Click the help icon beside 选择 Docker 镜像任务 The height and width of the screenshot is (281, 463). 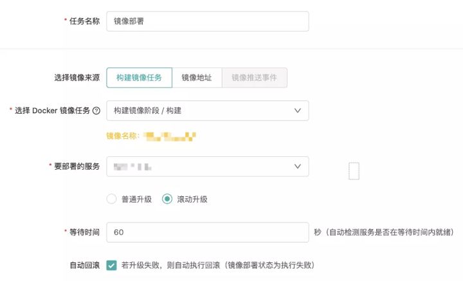96,111
